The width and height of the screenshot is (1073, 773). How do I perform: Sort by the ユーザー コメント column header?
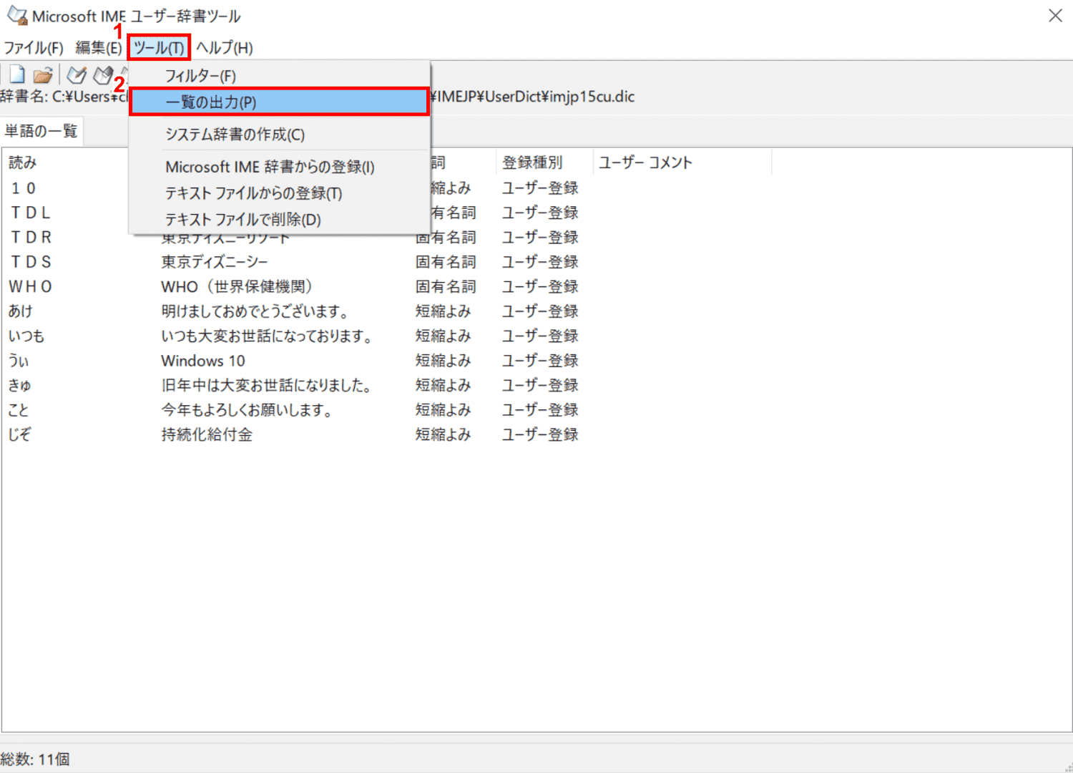click(682, 162)
